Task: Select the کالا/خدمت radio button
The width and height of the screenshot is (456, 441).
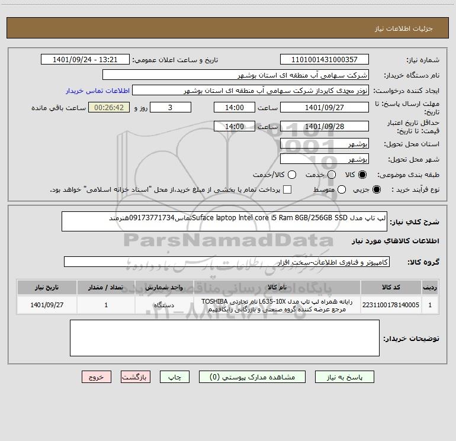Action: tap(292, 175)
